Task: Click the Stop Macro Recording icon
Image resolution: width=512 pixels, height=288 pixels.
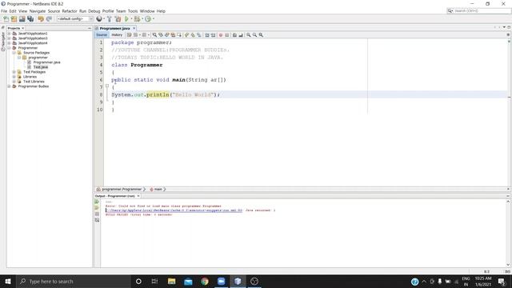Action: 227,35
